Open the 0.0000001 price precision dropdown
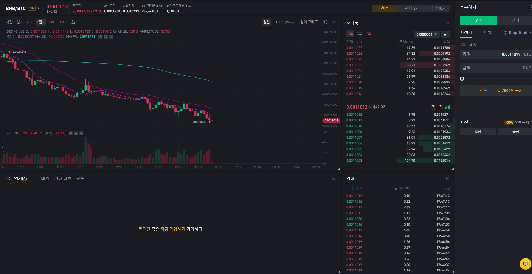The image size is (532, 274). click(427, 34)
